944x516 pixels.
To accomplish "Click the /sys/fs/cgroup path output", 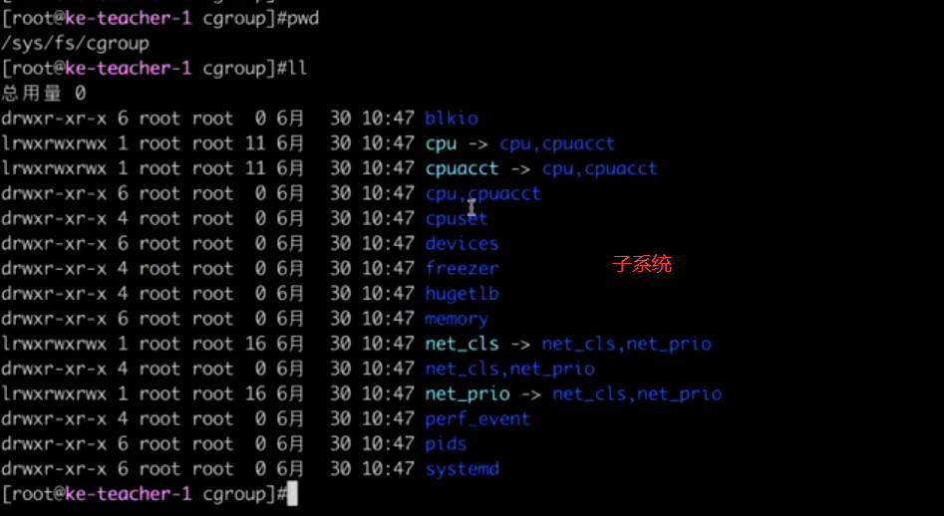I will [75, 43].
